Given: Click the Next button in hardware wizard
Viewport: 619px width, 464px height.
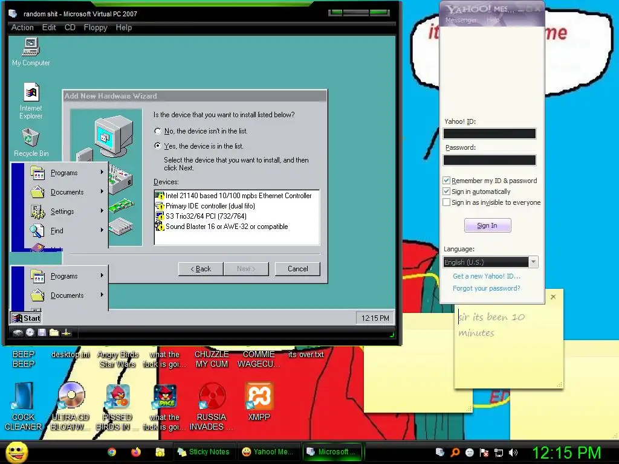Looking at the screenshot, I should click(x=246, y=269).
